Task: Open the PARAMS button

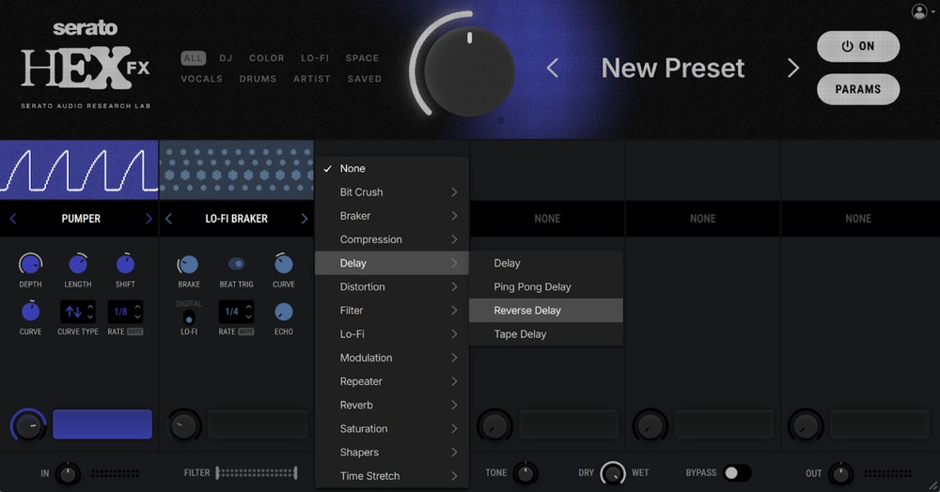Action: 857,89
